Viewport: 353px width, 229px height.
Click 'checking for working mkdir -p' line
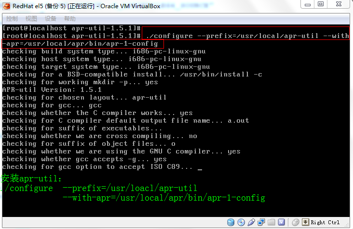click(80, 82)
